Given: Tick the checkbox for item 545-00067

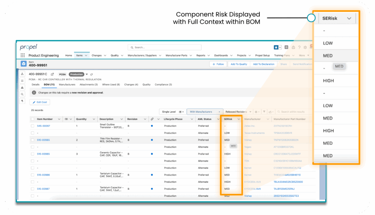Looking at the screenshot, I should pyautogui.click(x=33, y=126).
